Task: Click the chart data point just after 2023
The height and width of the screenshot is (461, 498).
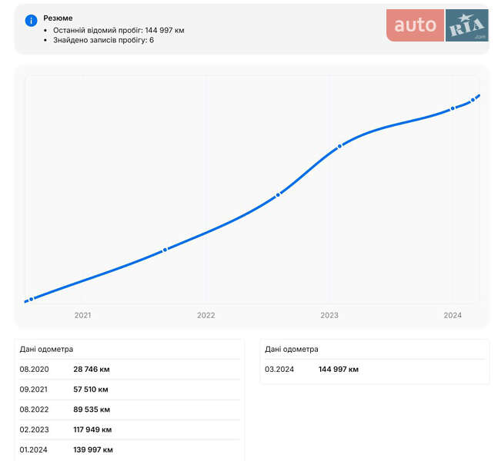Action: 339,146
